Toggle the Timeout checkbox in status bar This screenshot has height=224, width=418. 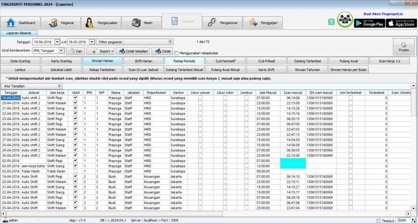tap(378, 221)
